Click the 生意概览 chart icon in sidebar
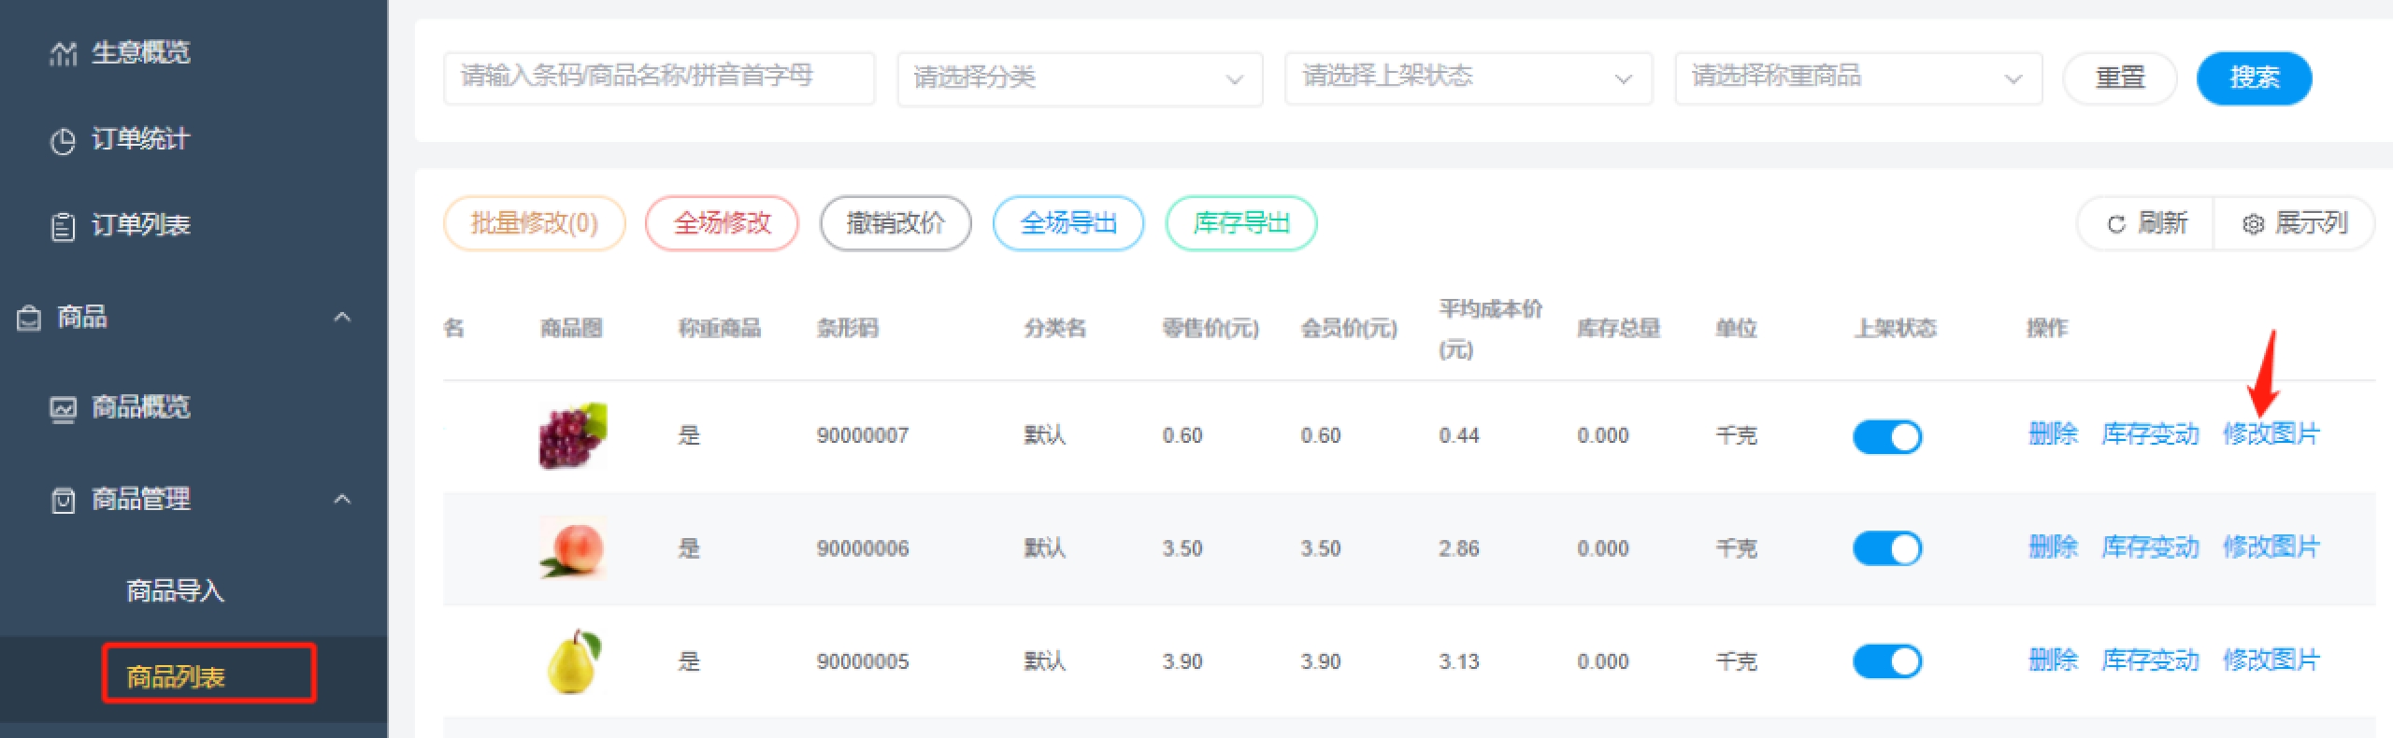 point(63,54)
